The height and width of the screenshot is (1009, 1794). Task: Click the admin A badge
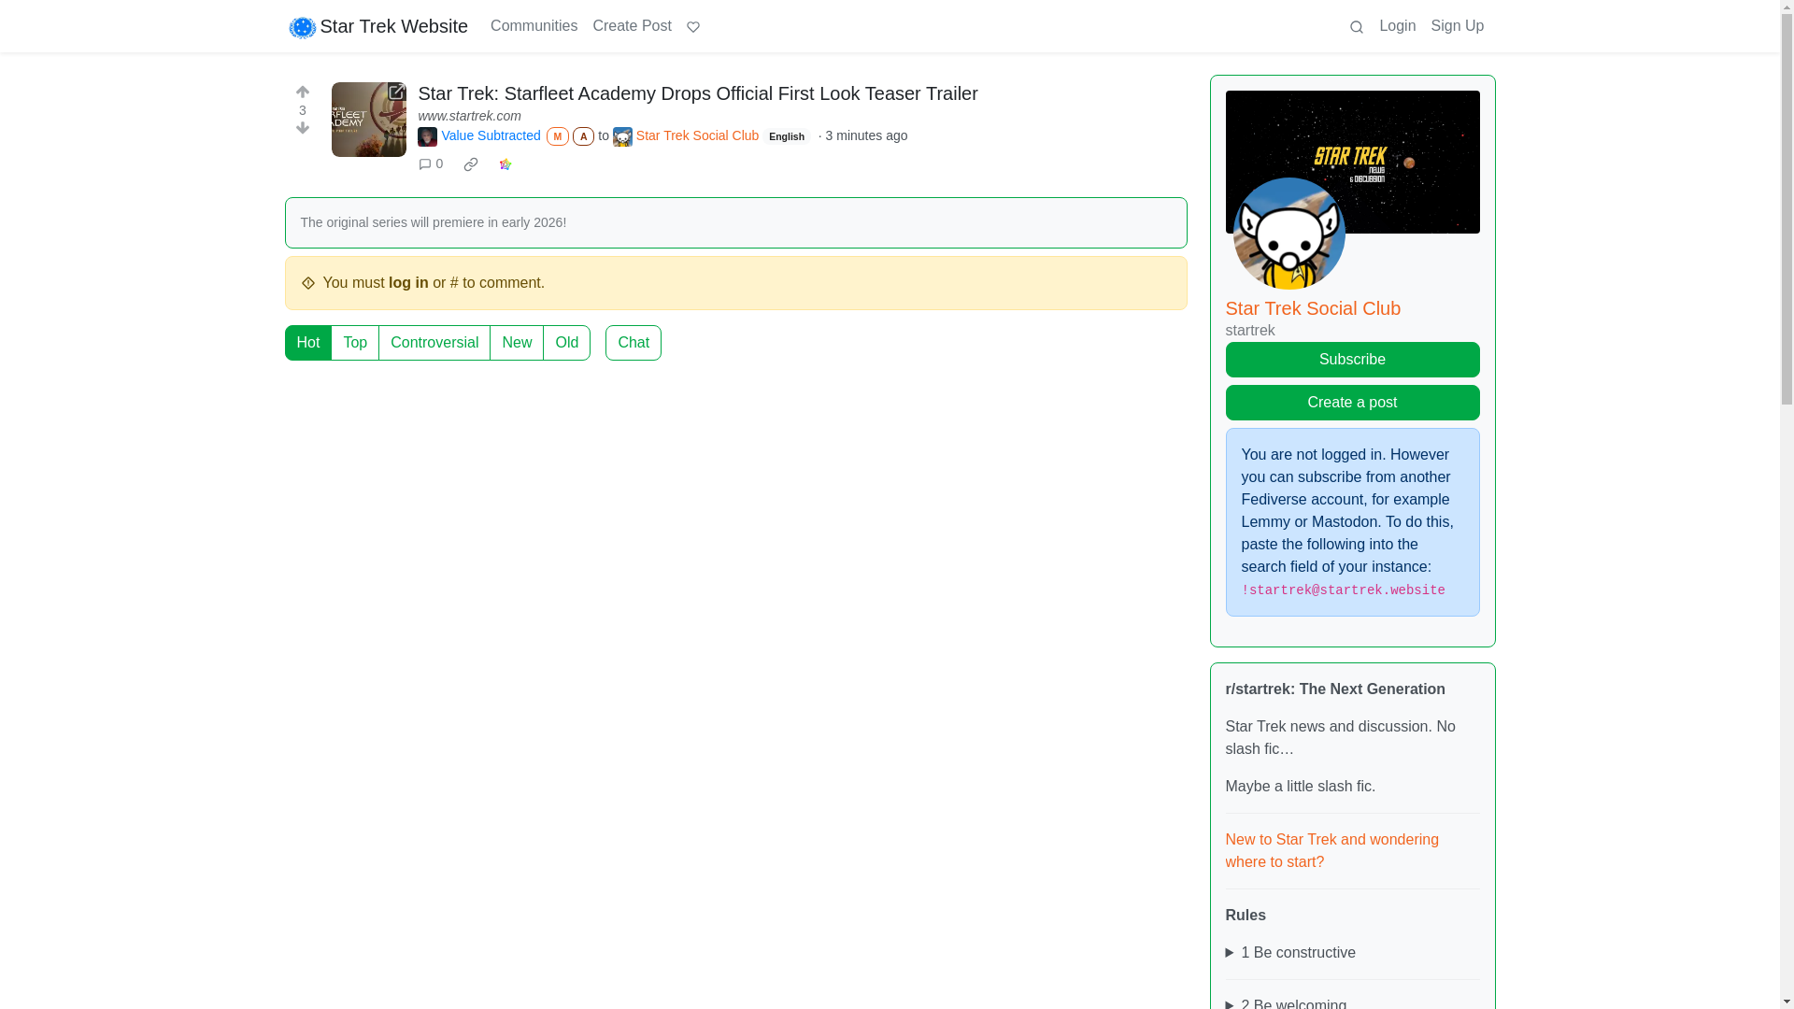[583, 136]
